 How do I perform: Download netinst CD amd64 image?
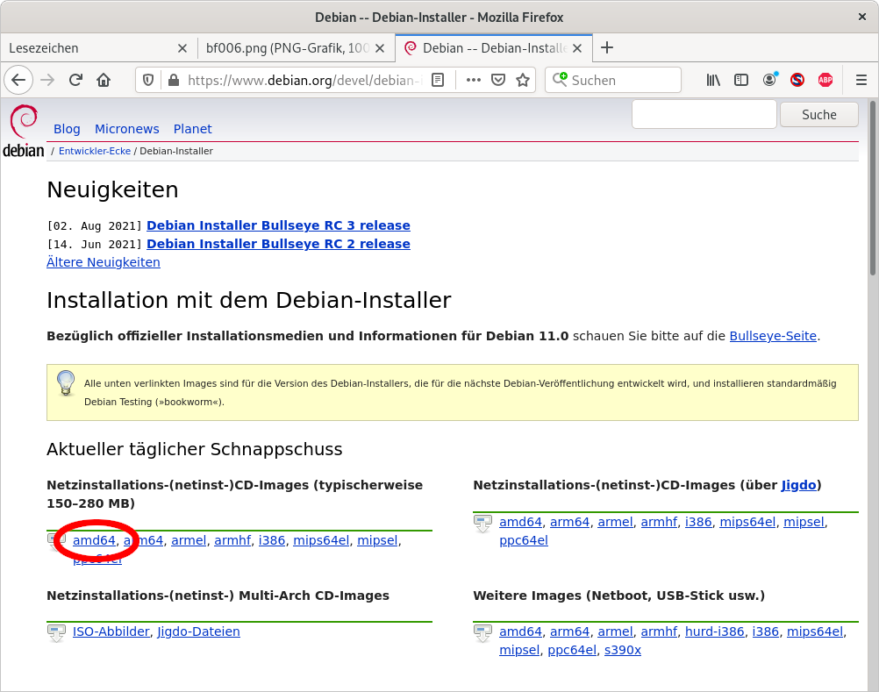click(x=94, y=540)
